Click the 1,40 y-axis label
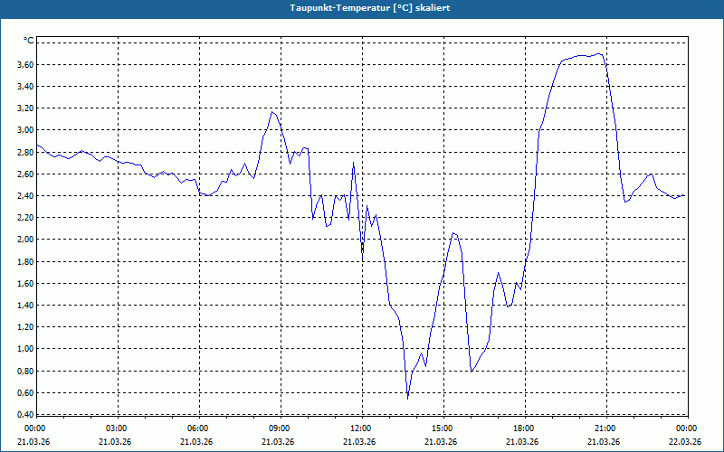Screen dimensions: 724x452 tap(25, 305)
